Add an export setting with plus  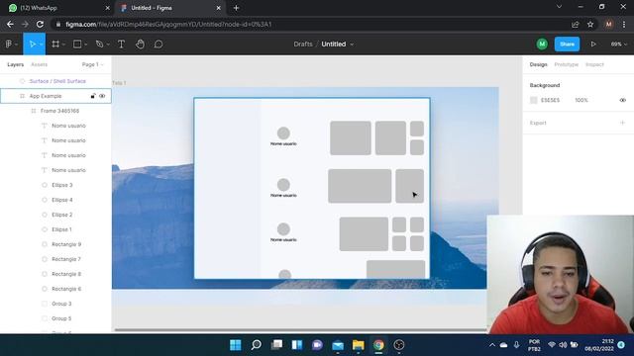click(x=623, y=123)
